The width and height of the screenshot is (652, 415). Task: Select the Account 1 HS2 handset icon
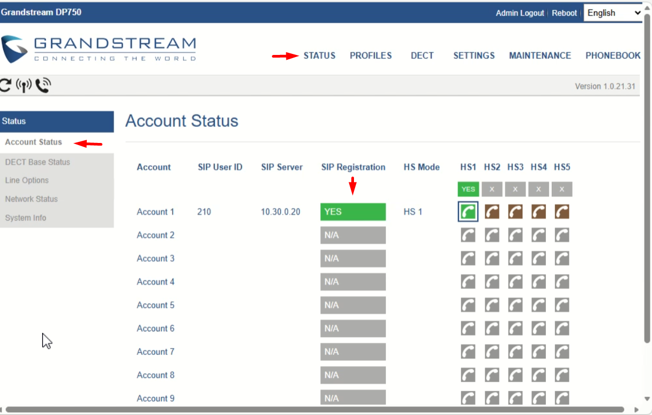pos(492,212)
